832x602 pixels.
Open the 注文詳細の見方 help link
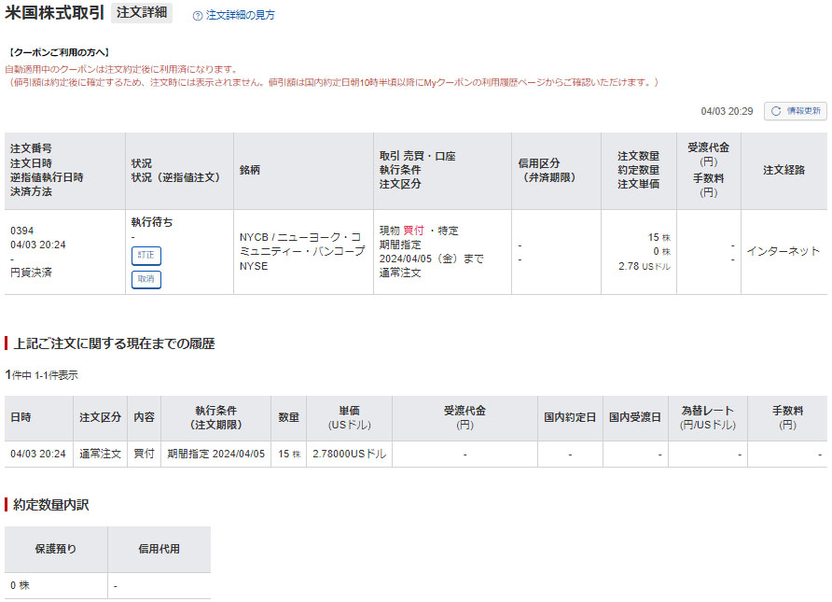240,16
